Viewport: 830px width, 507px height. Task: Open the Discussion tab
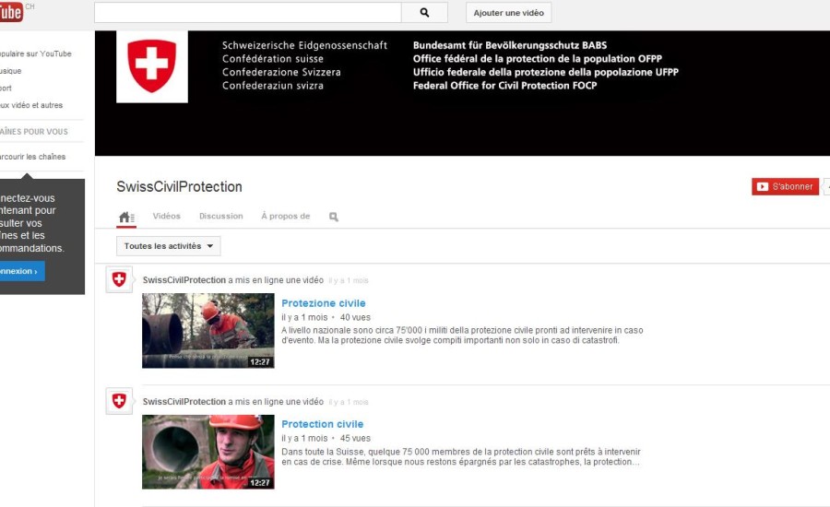[x=221, y=217]
